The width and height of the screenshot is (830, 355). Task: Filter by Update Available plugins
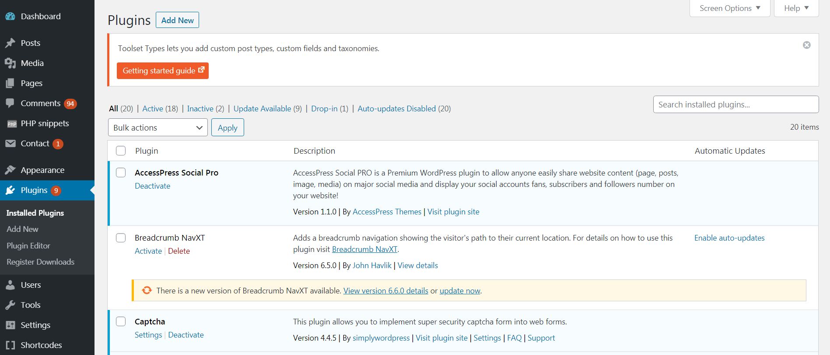click(262, 109)
